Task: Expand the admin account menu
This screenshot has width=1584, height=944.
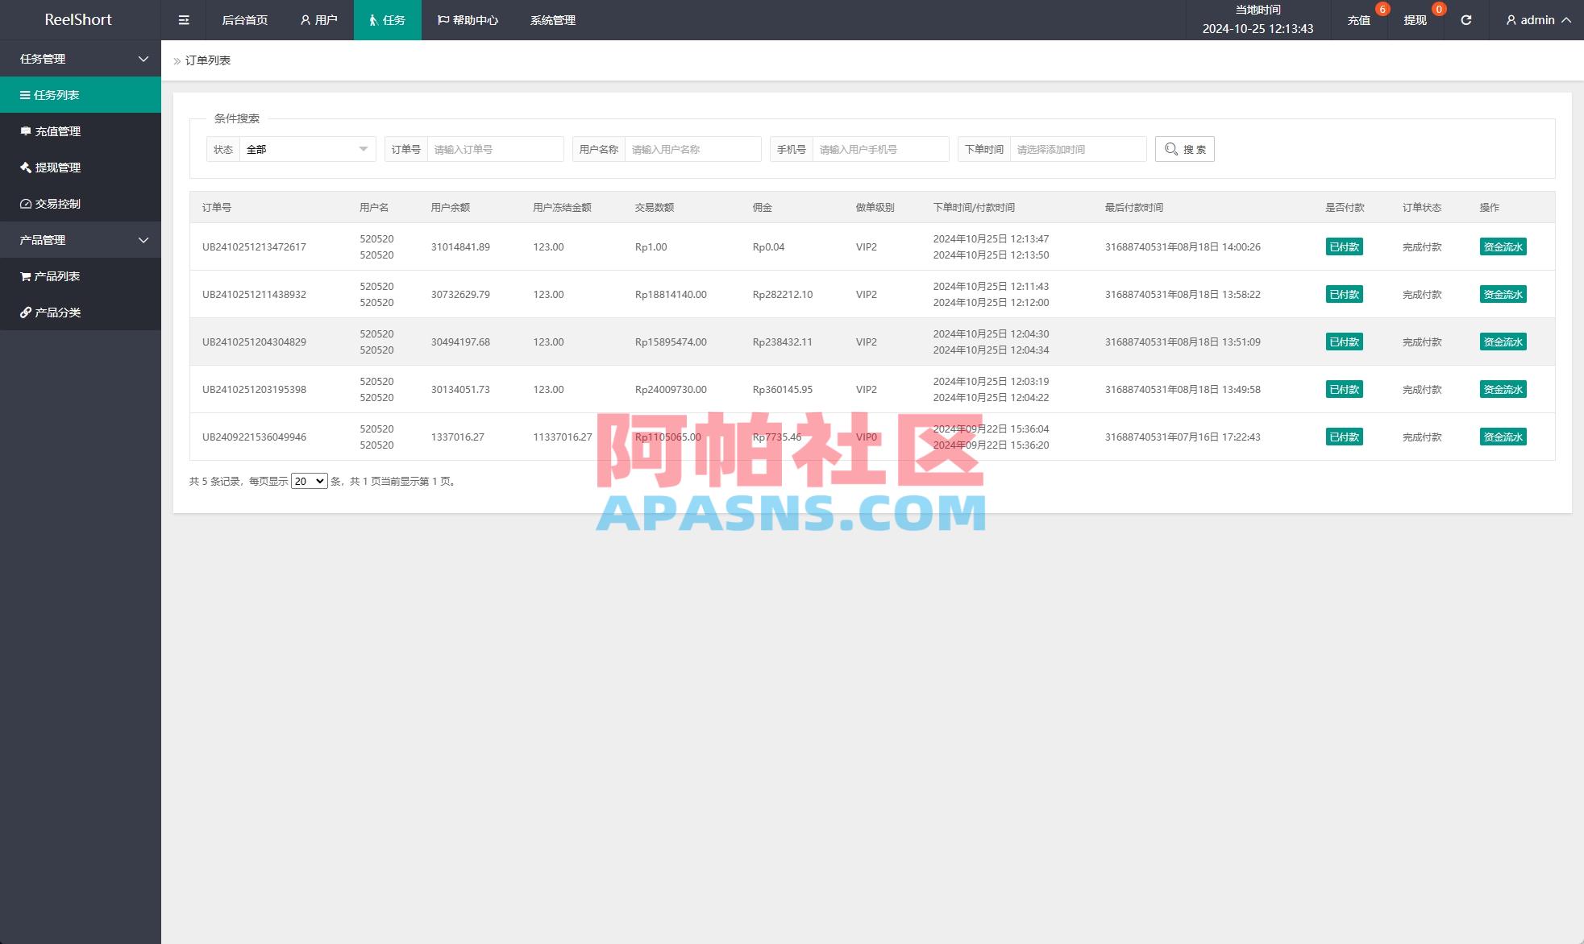Action: (x=1535, y=19)
